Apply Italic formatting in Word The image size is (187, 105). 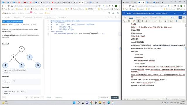(x=142, y=21)
